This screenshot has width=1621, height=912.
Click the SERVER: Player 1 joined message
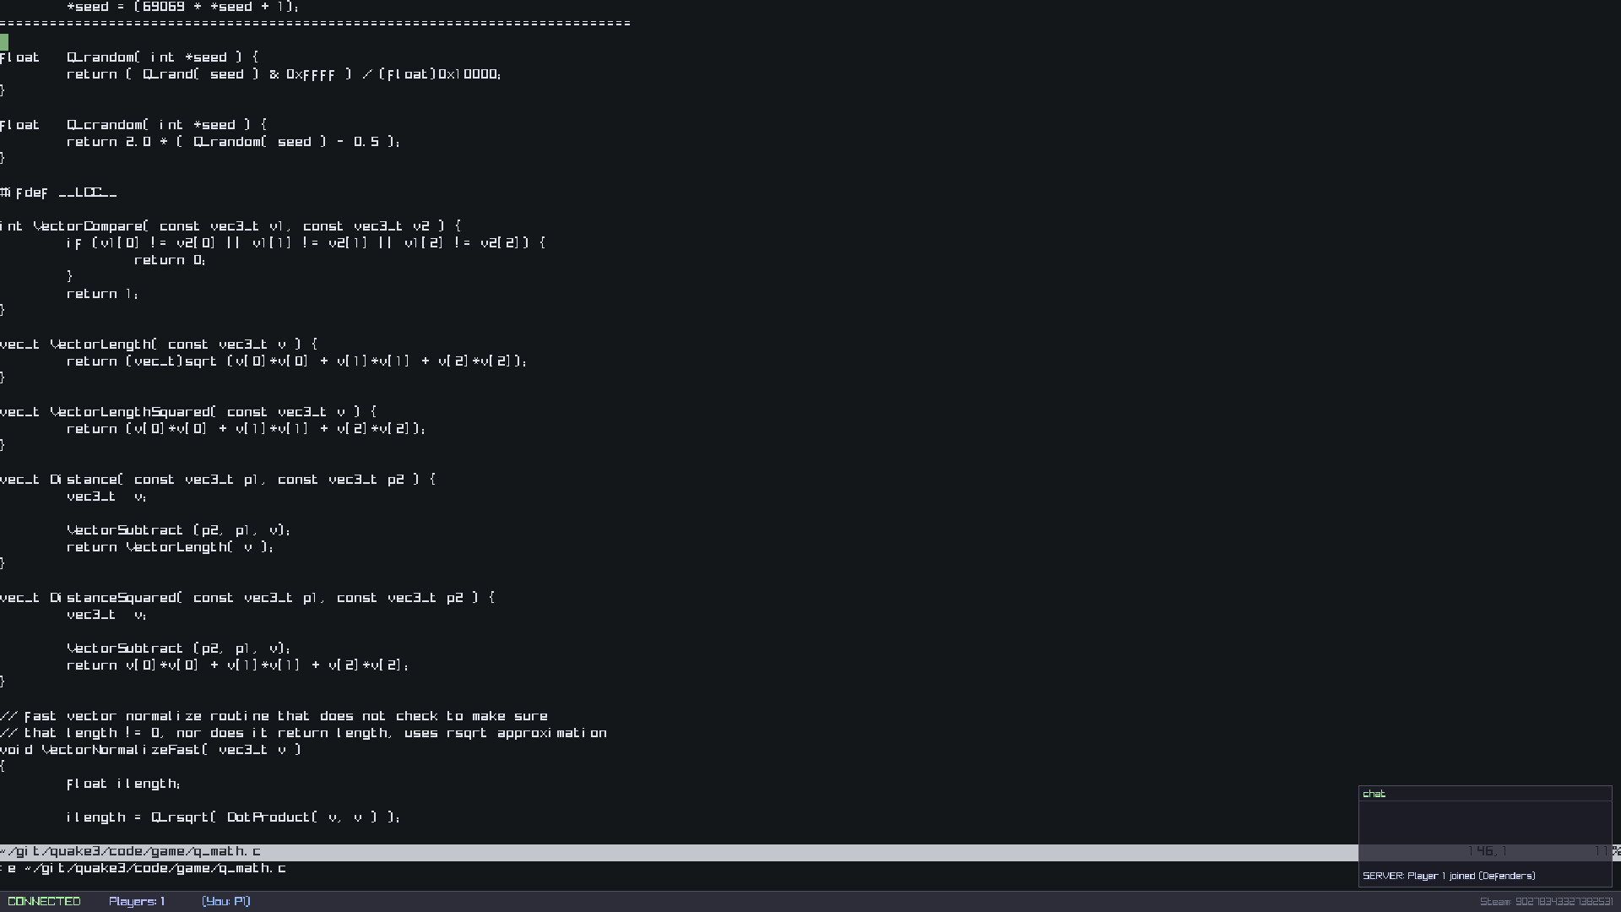tap(1449, 876)
